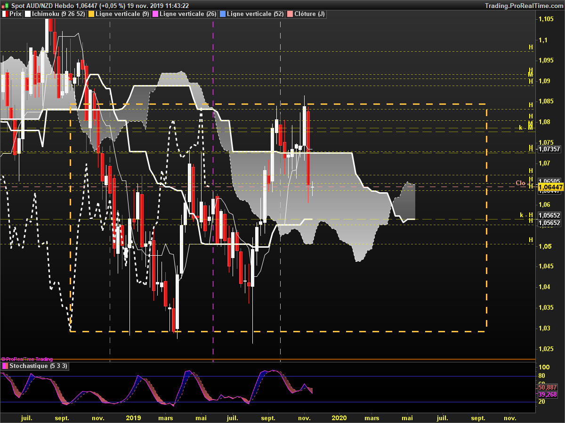This screenshot has height=423, width=565.
Task: Open the Ichimoku (9 26 52) settings label
Action: coord(59,14)
